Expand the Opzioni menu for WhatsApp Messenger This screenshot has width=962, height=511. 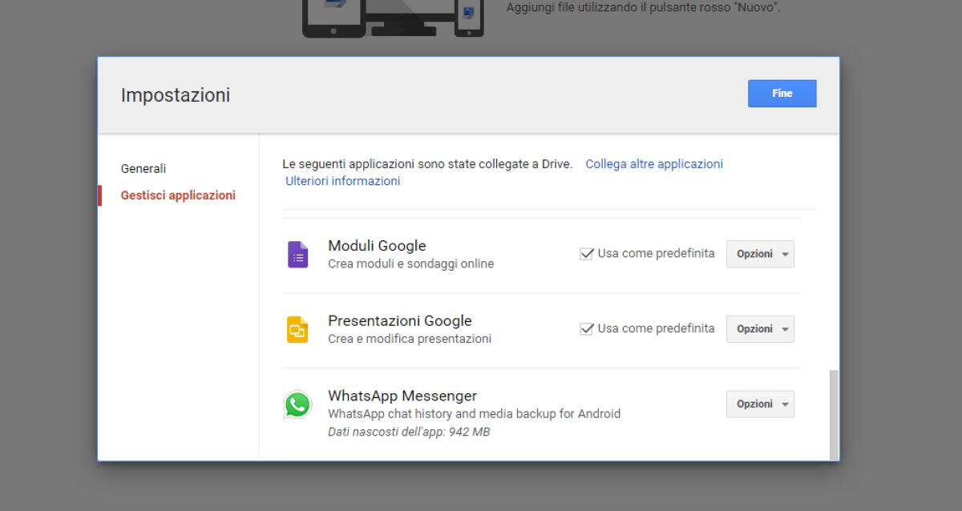[x=760, y=404]
